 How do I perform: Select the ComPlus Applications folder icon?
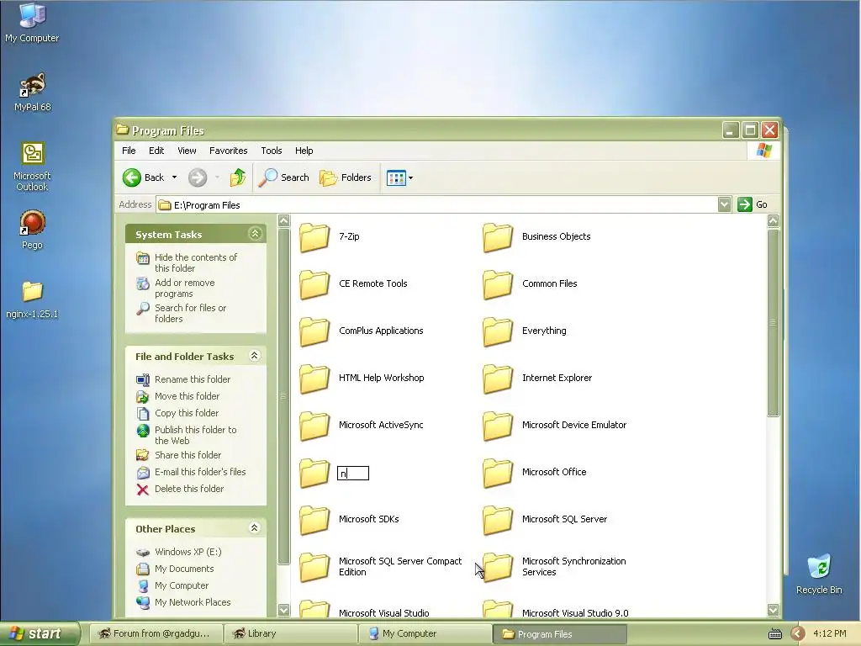pyautogui.click(x=314, y=331)
